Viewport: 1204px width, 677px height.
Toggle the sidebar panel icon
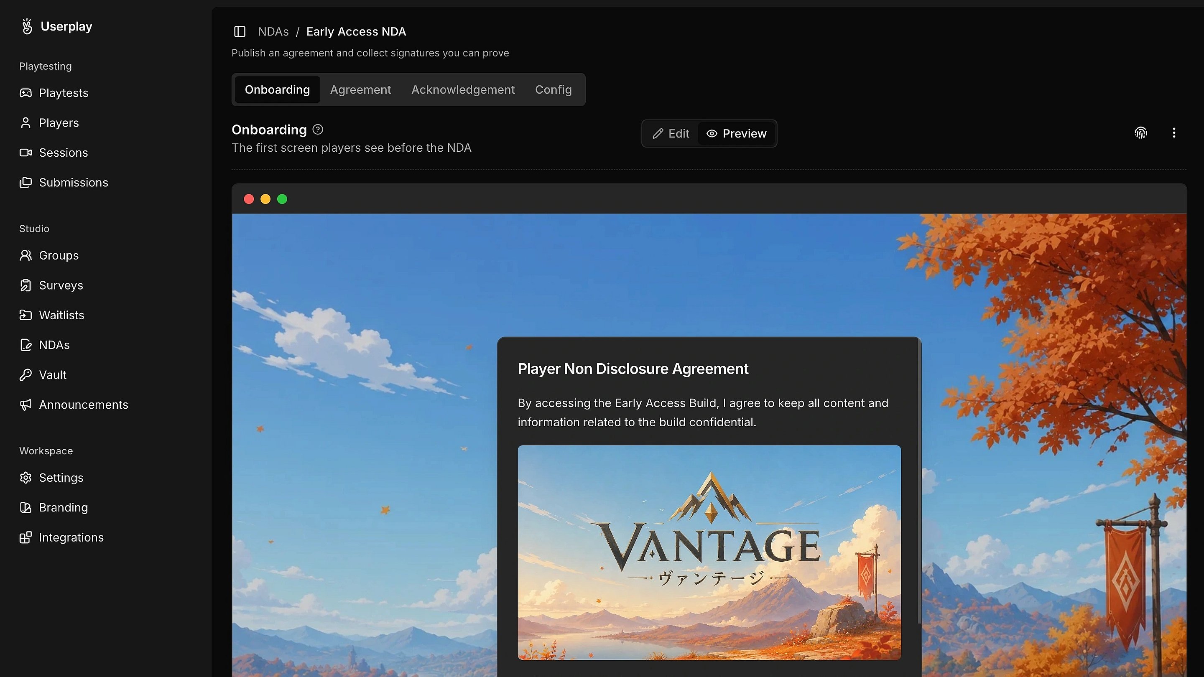[x=240, y=31]
